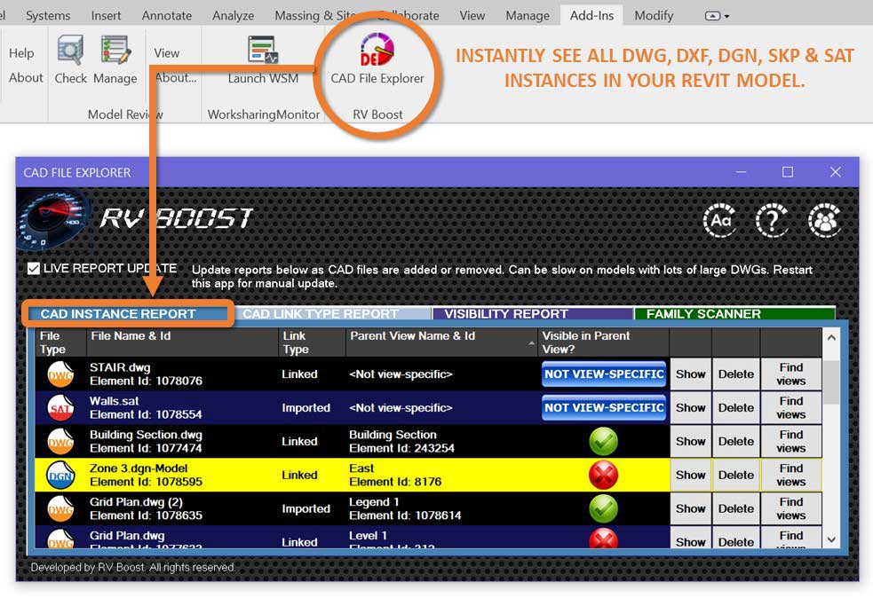The width and height of the screenshot is (873, 598).
Task: Click Show for STAIR.dwg
Action: click(x=690, y=374)
